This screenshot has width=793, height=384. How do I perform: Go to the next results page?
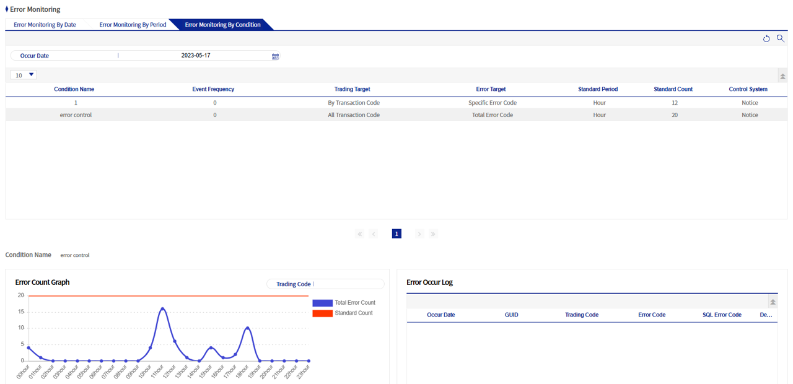coord(419,234)
